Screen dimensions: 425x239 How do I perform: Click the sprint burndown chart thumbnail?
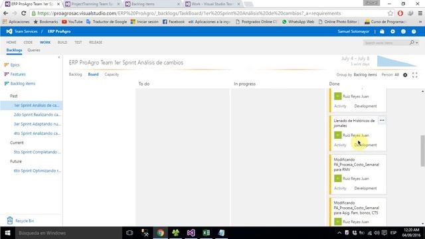397,61
